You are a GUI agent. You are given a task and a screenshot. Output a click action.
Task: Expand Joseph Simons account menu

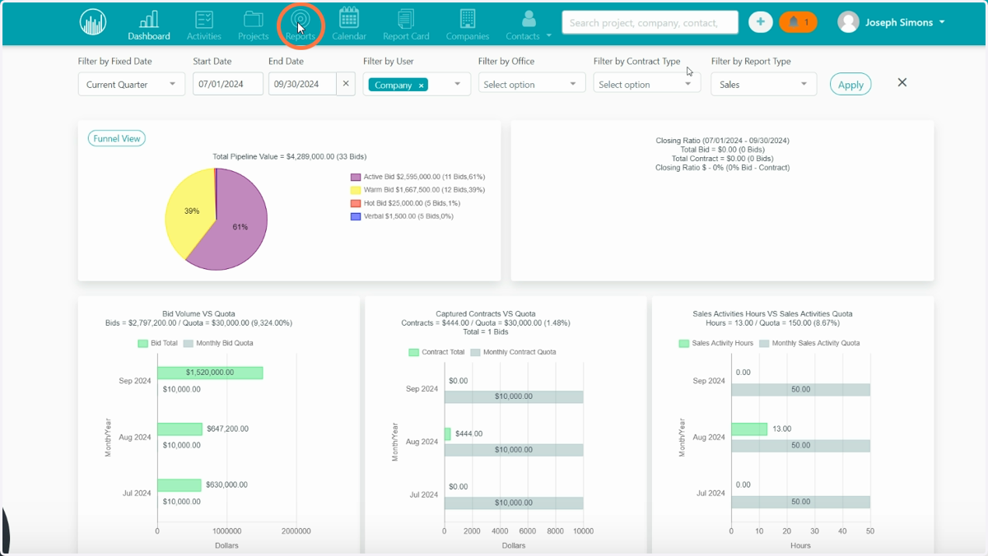(x=942, y=23)
